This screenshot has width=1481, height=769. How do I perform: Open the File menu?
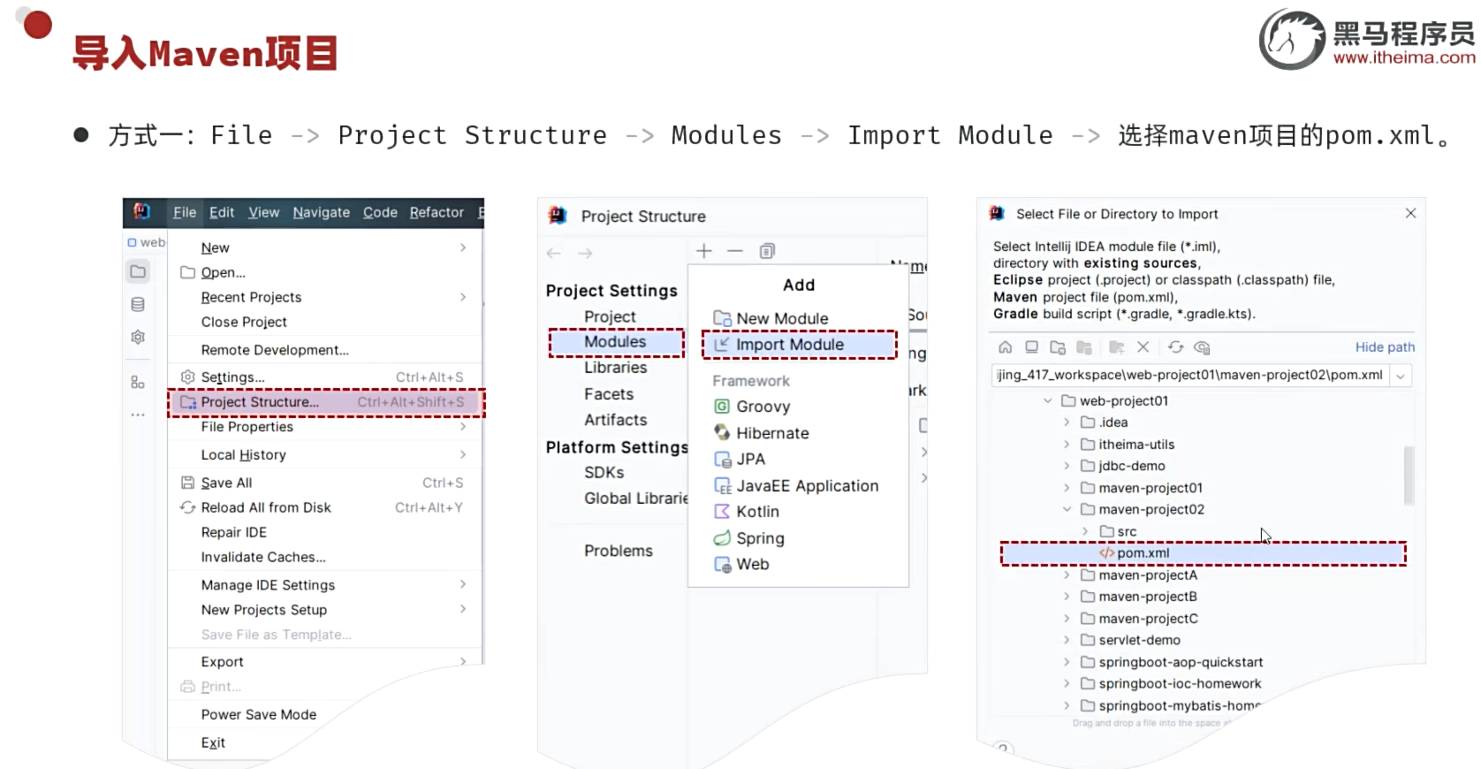tap(185, 212)
